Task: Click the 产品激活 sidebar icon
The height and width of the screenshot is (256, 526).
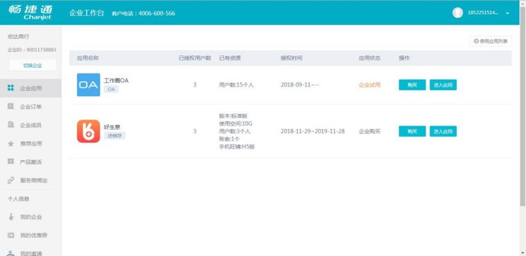Action: point(11,162)
